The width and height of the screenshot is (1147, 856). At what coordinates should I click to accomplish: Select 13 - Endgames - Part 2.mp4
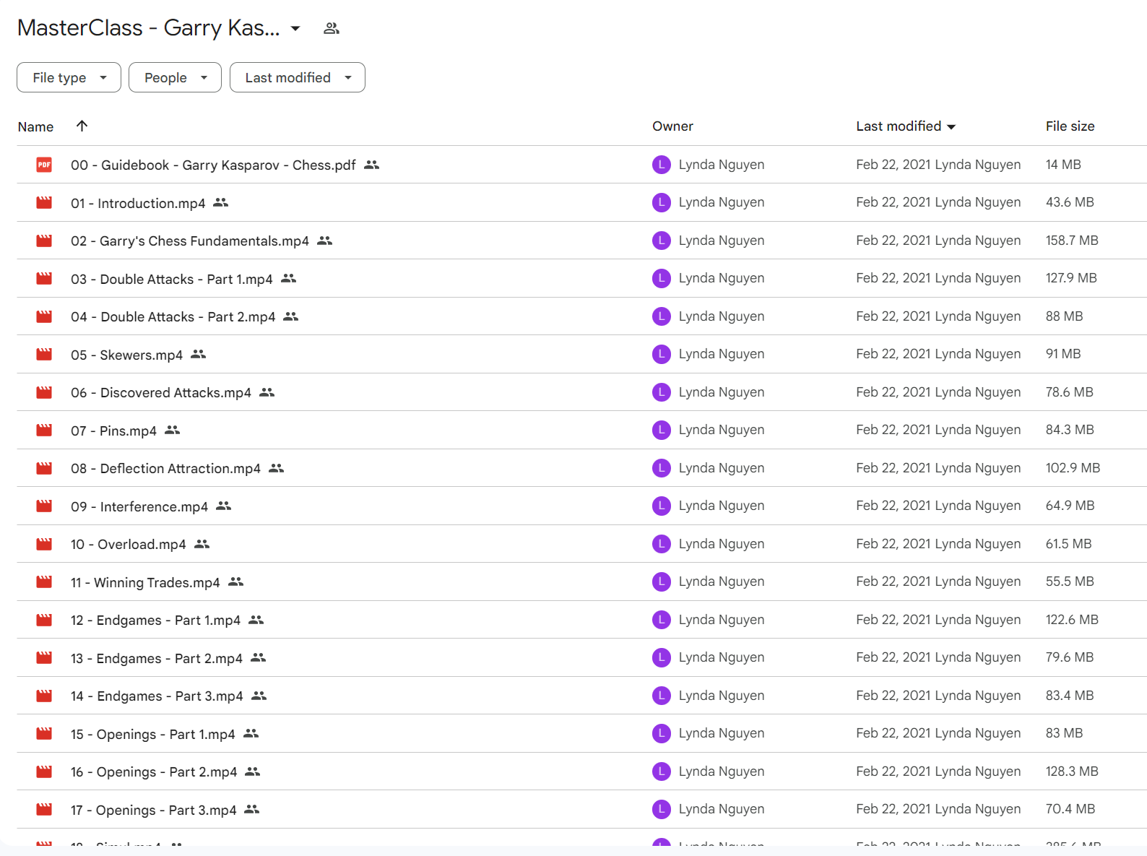(157, 658)
